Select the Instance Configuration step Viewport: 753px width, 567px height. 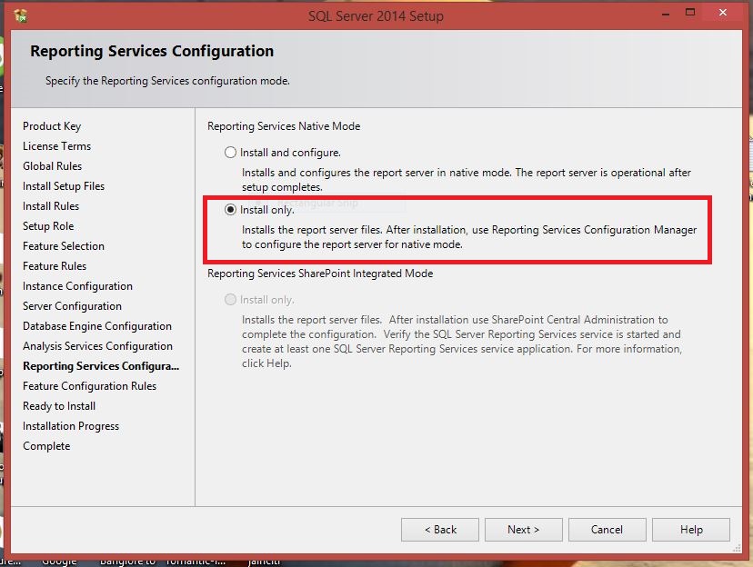[x=77, y=286]
